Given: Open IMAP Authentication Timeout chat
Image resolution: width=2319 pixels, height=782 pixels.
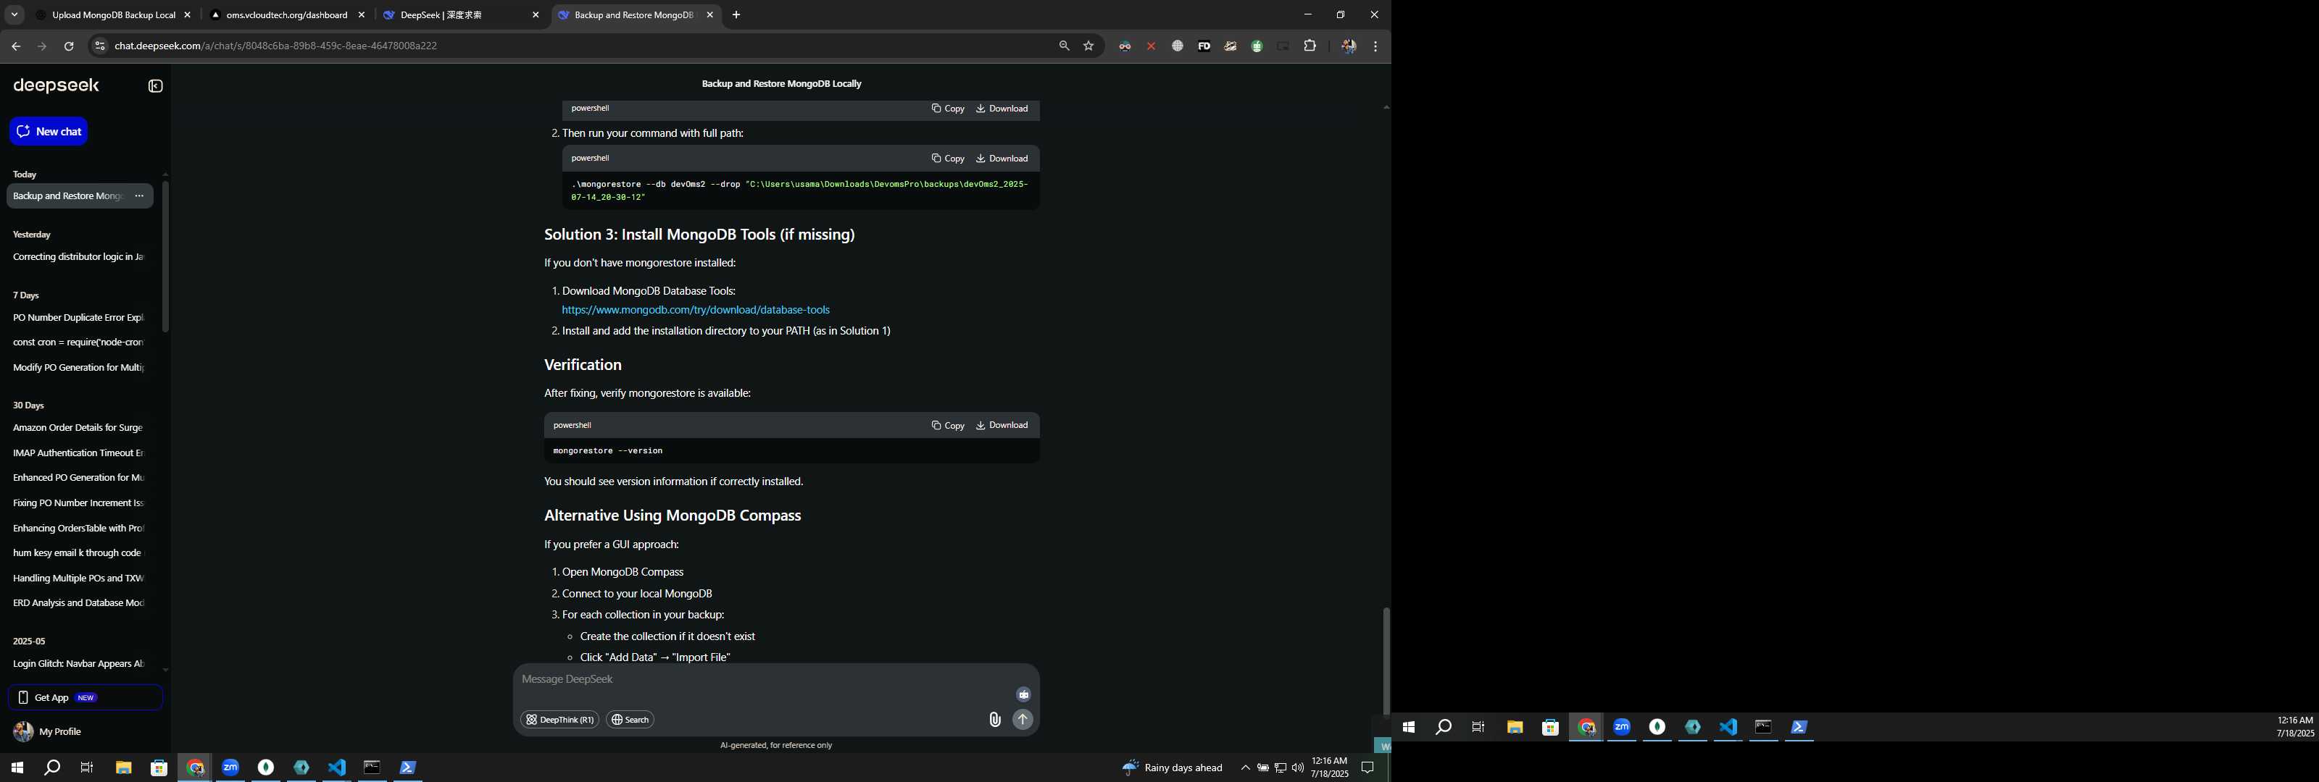Looking at the screenshot, I should click(x=78, y=453).
